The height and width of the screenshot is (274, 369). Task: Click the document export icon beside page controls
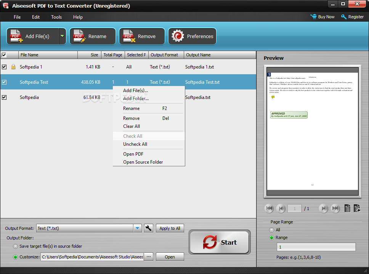click(357, 208)
